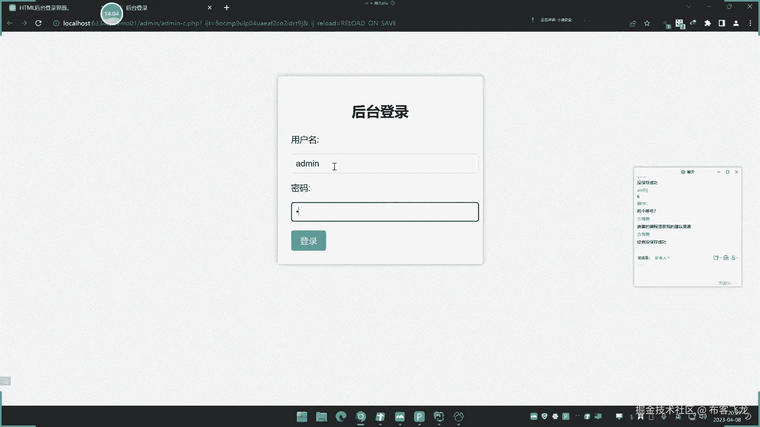The width and height of the screenshot is (760, 427).
Task: Click the share page icon in address bar
Action: pyautogui.click(x=633, y=23)
